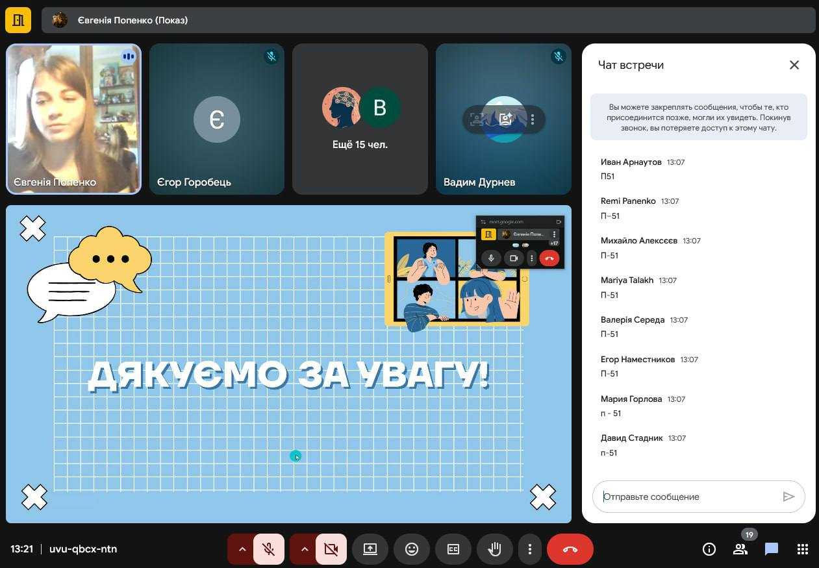
Task: Toggle closed captions
Action: [453, 549]
